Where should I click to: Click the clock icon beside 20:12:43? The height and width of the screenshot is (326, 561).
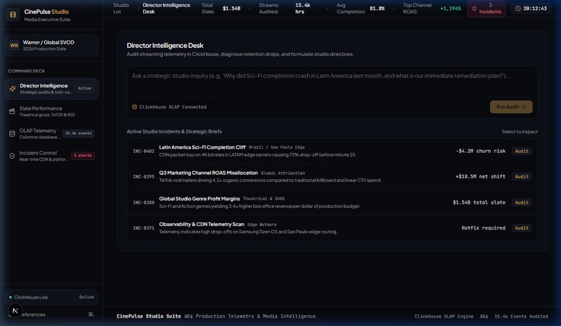click(518, 8)
